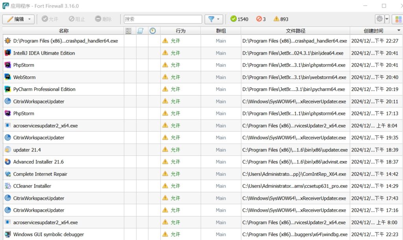Select the updater 21.4 icon
Image resolution: width=403 pixels, height=240 pixels.
point(8,150)
